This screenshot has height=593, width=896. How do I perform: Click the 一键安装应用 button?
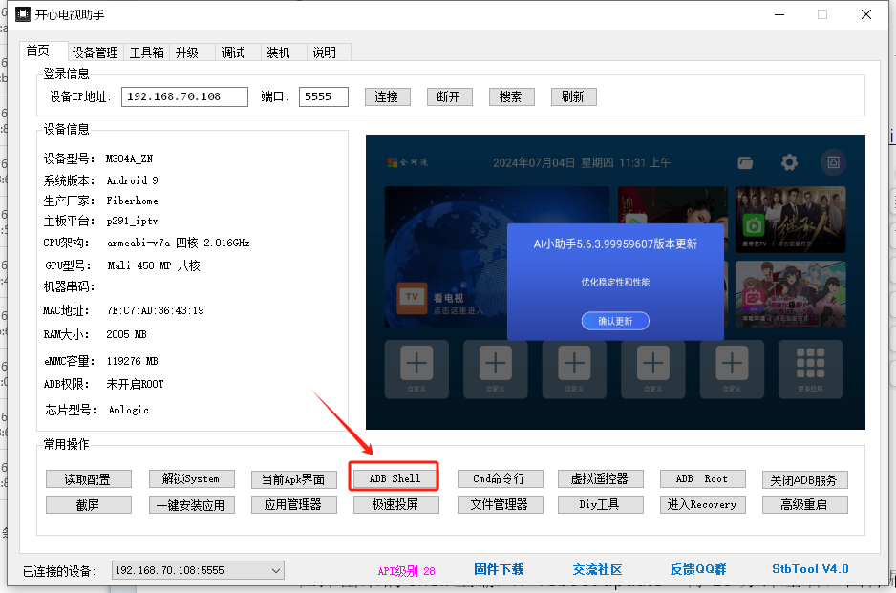[191, 505]
